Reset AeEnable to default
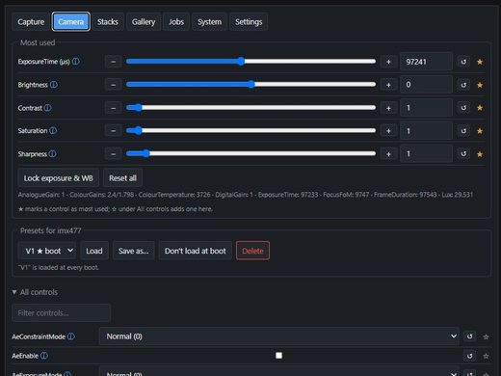The image size is (501, 376). [470, 356]
